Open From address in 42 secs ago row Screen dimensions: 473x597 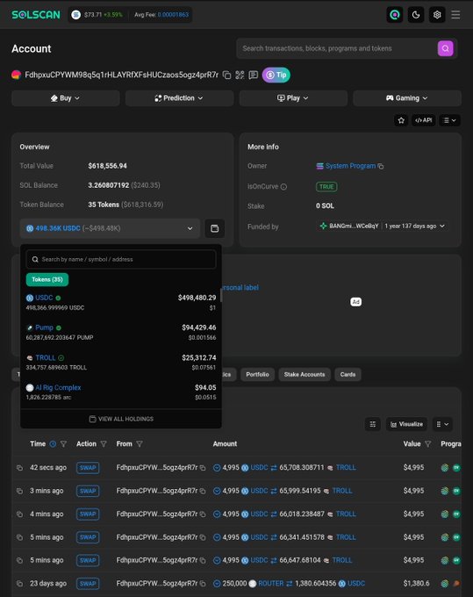(x=157, y=468)
